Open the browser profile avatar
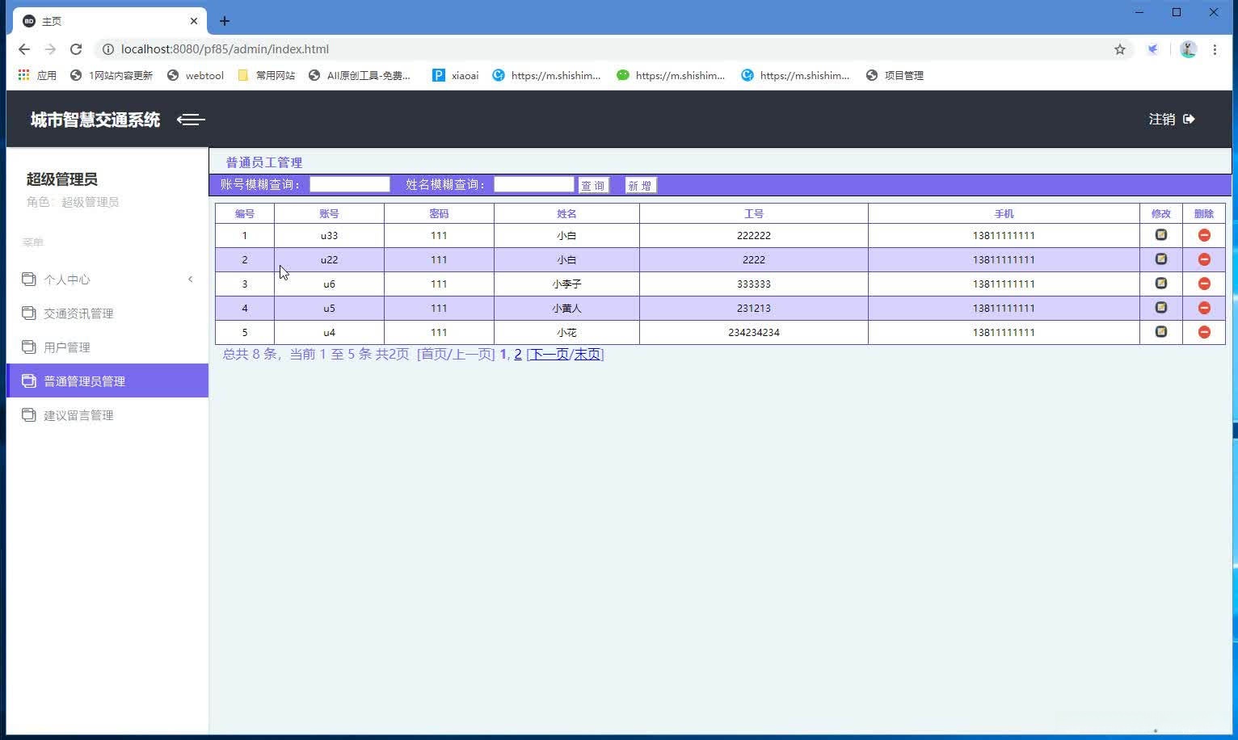The width and height of the screenshot is (1238, 740). click(1188, 49)
